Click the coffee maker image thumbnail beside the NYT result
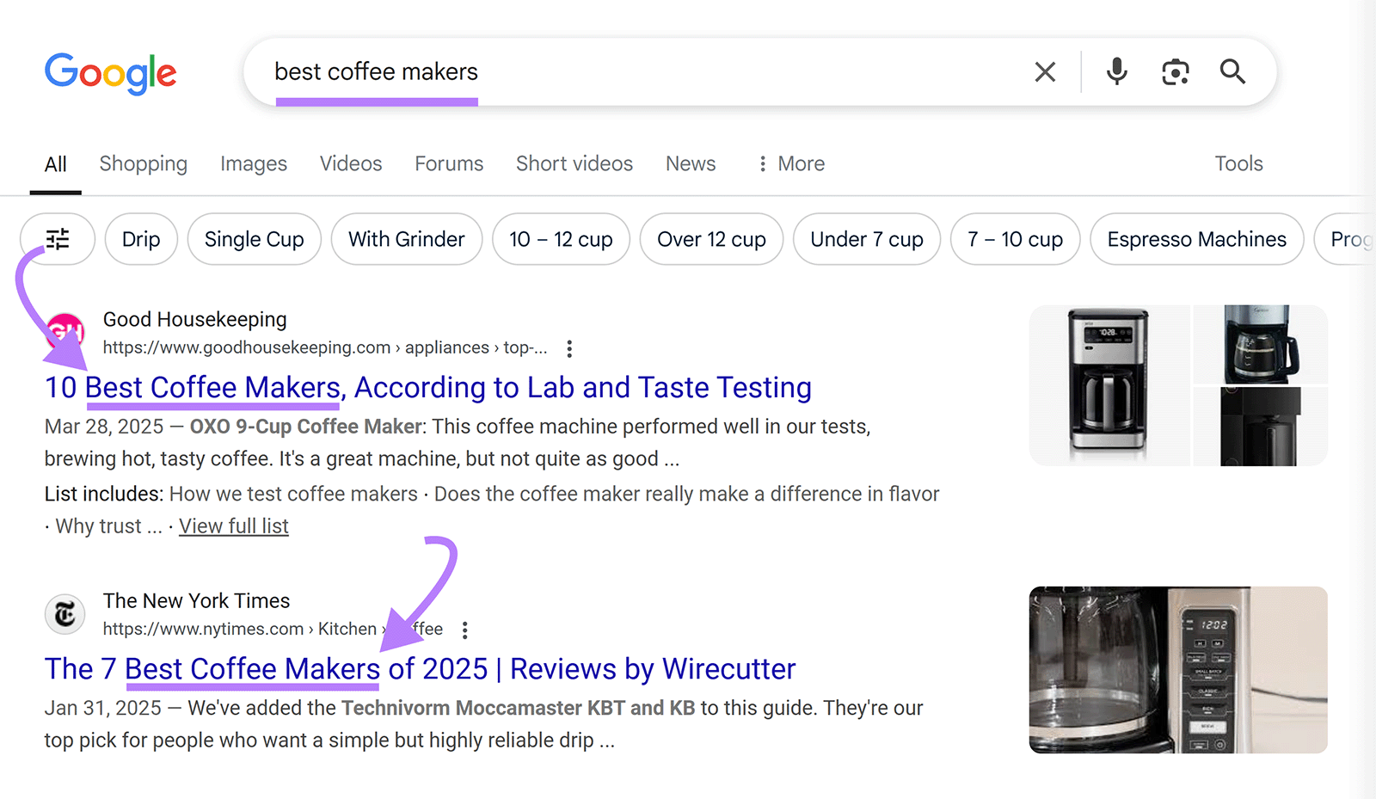This screenshot has height=799, width=1376. coord(1177,672)
